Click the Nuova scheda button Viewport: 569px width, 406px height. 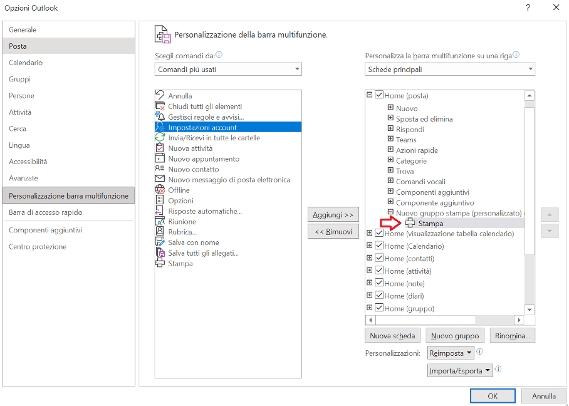click(392, 336)
